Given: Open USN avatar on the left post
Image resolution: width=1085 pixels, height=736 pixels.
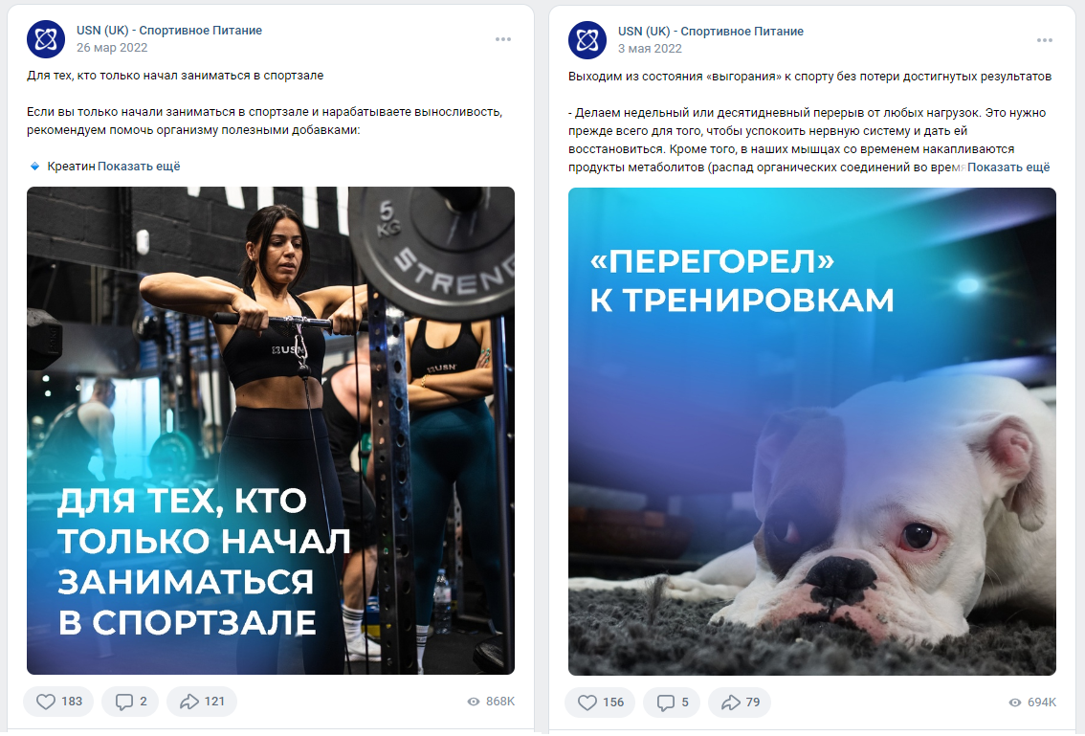Looking at the screenshot, I should point(46,39).
